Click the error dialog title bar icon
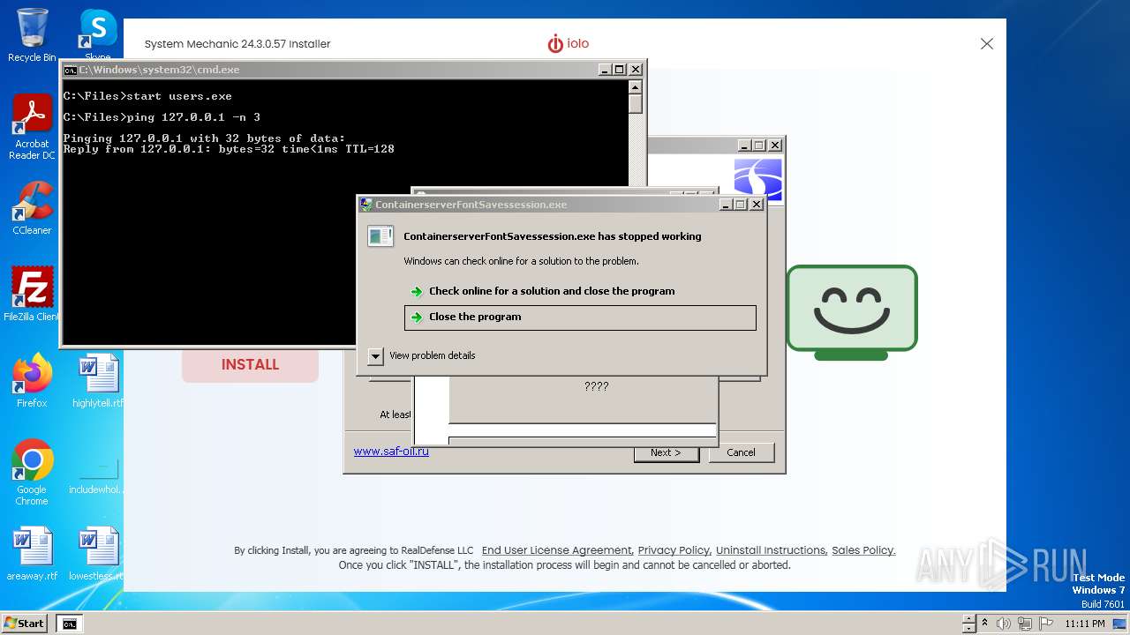The image size is (1130, 635). tap(365, 205)
